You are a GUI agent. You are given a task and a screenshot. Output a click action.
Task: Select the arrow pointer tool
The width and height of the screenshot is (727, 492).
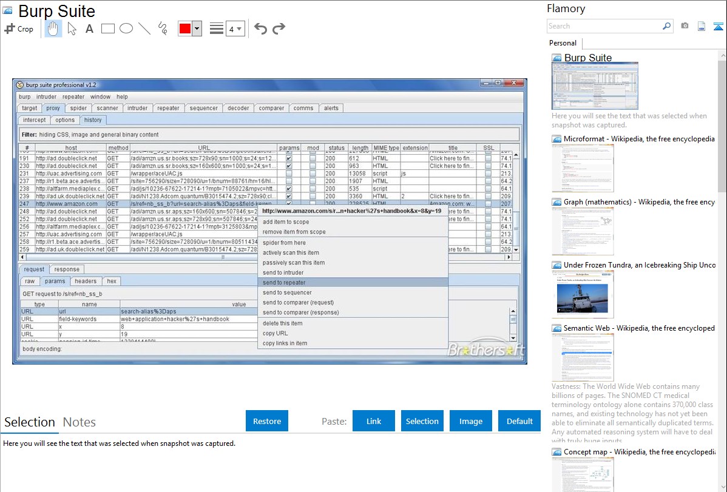72,29
